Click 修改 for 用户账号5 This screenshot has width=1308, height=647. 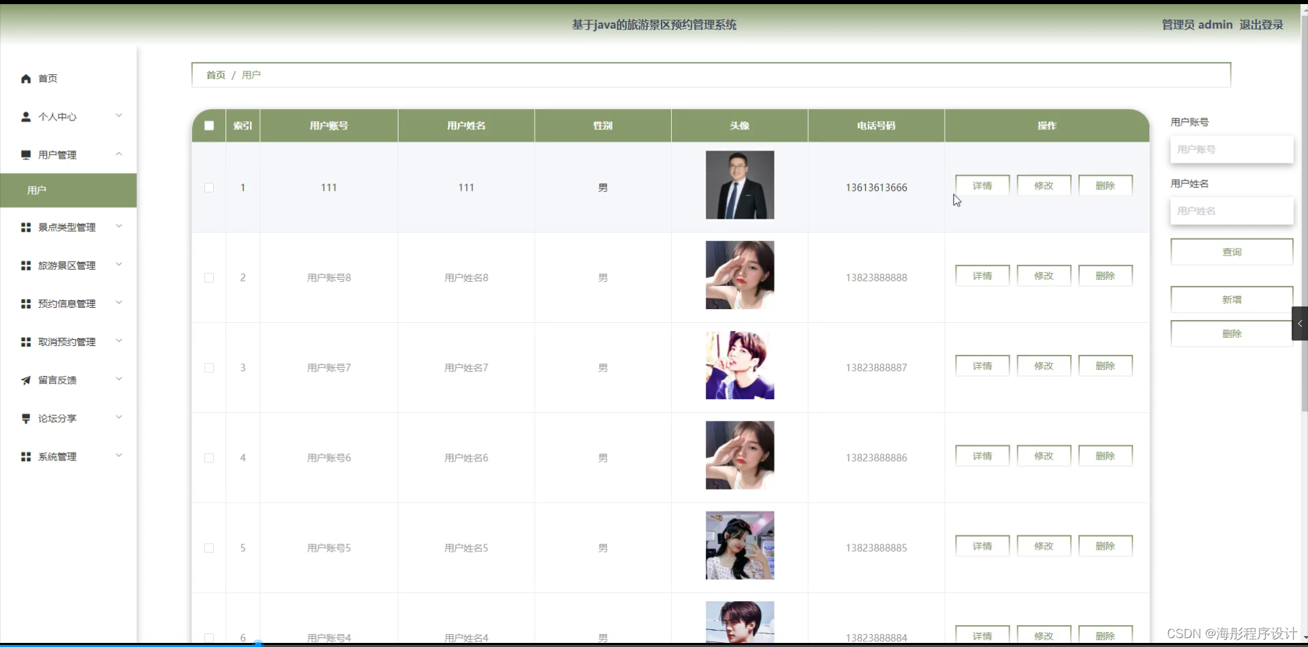click(1044, 546)
